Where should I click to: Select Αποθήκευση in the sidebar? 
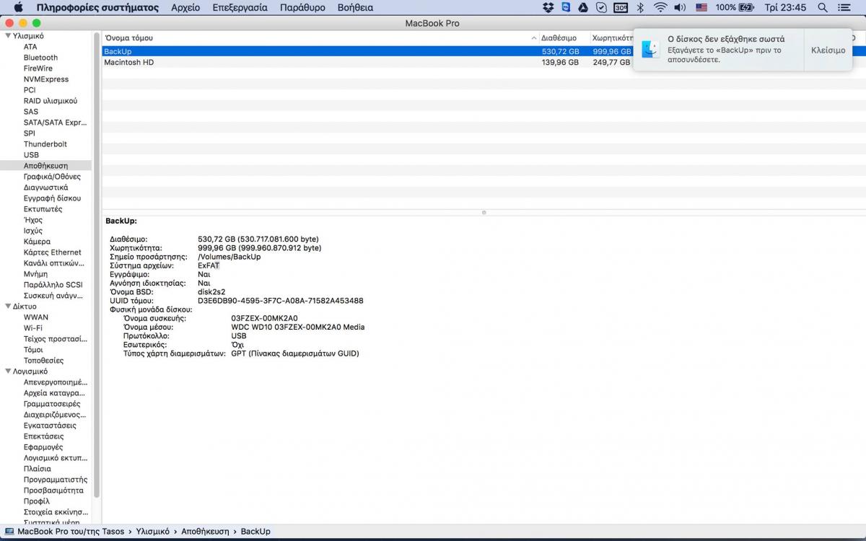[45, 165]
